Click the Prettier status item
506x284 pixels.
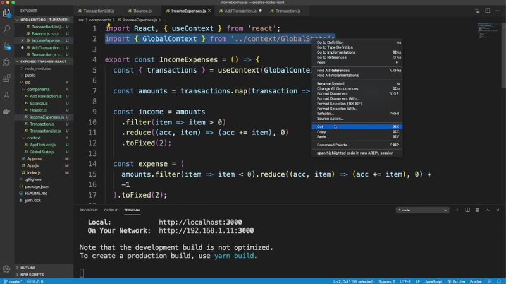pos(476,281)
